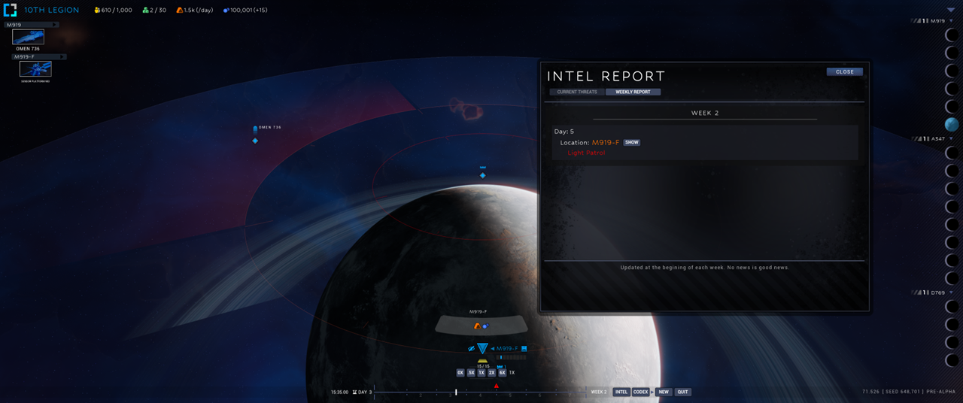Switch to Weekly Report tab
This screenshot has height=403, width=963.
coord(633,92)
